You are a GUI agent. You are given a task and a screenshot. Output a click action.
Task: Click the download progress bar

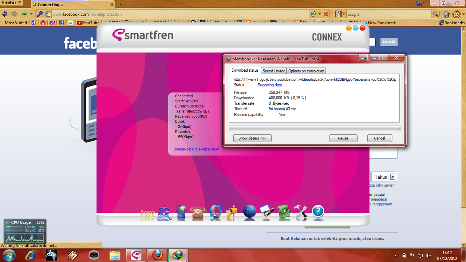(315, 128)
